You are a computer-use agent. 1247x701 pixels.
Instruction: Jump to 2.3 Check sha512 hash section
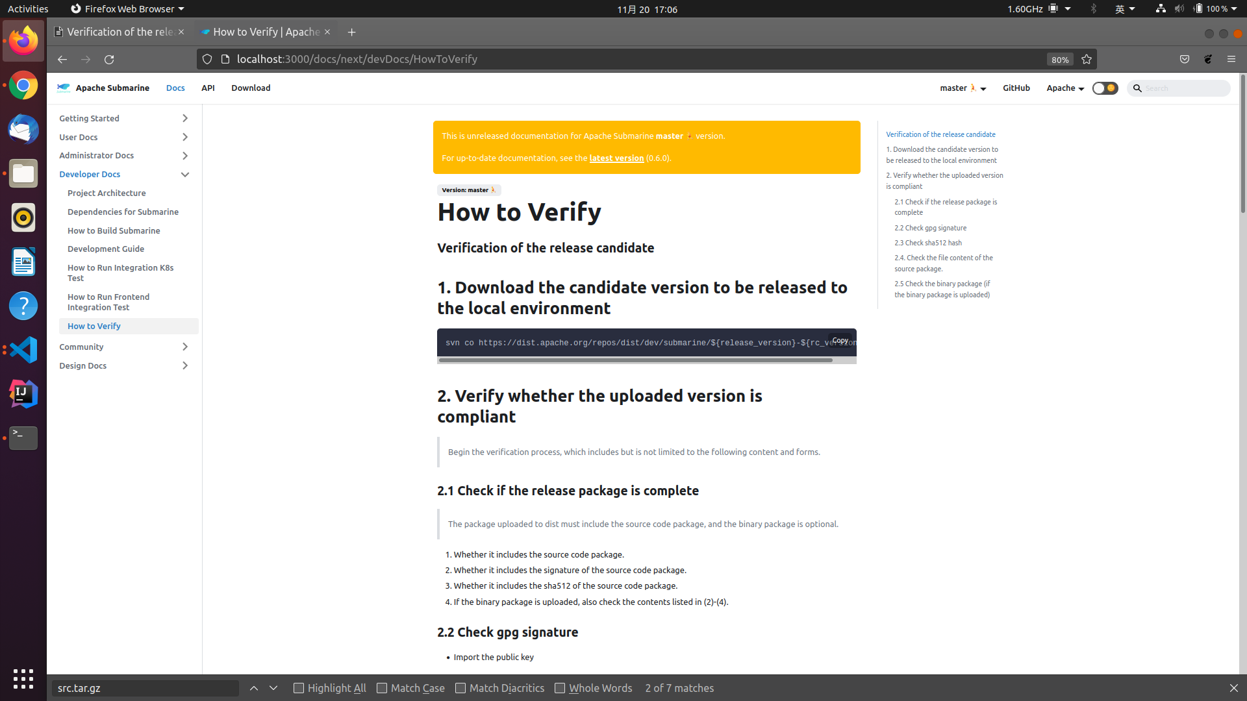[928, 243]
